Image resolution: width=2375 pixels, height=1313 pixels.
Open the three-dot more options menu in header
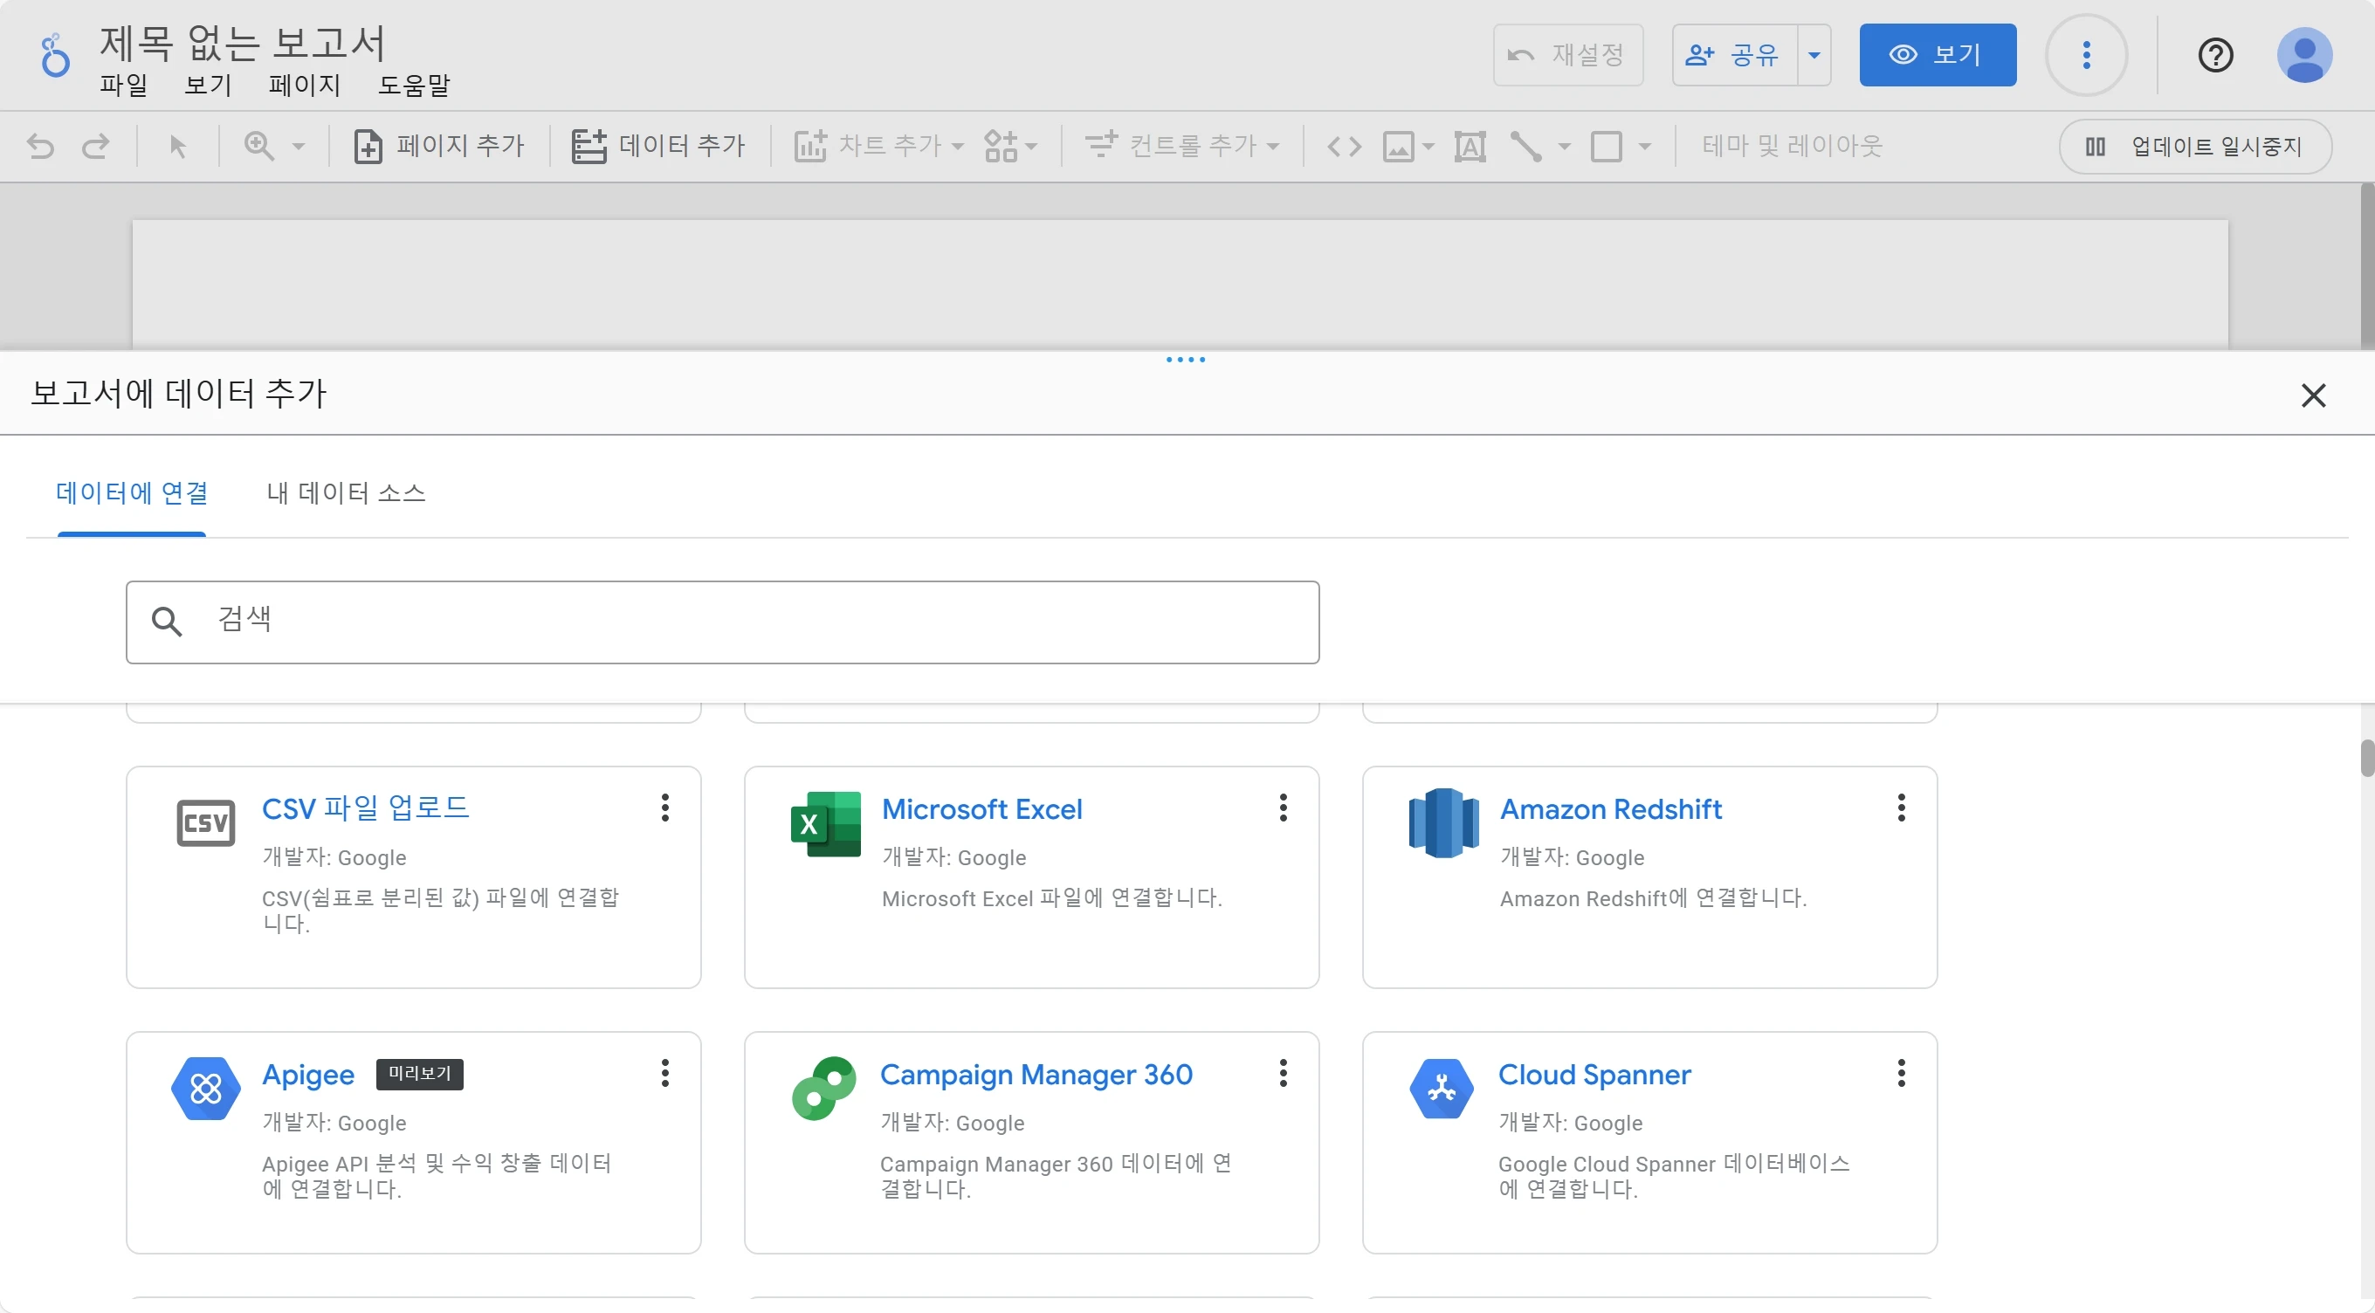click(x=2085, y=54)
